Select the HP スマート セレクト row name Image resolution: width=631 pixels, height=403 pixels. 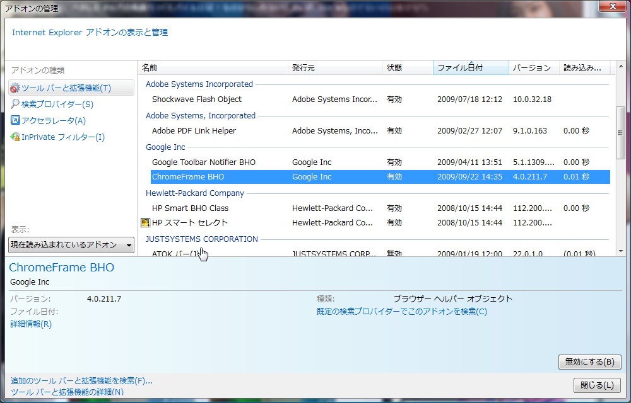coord(189,222)
